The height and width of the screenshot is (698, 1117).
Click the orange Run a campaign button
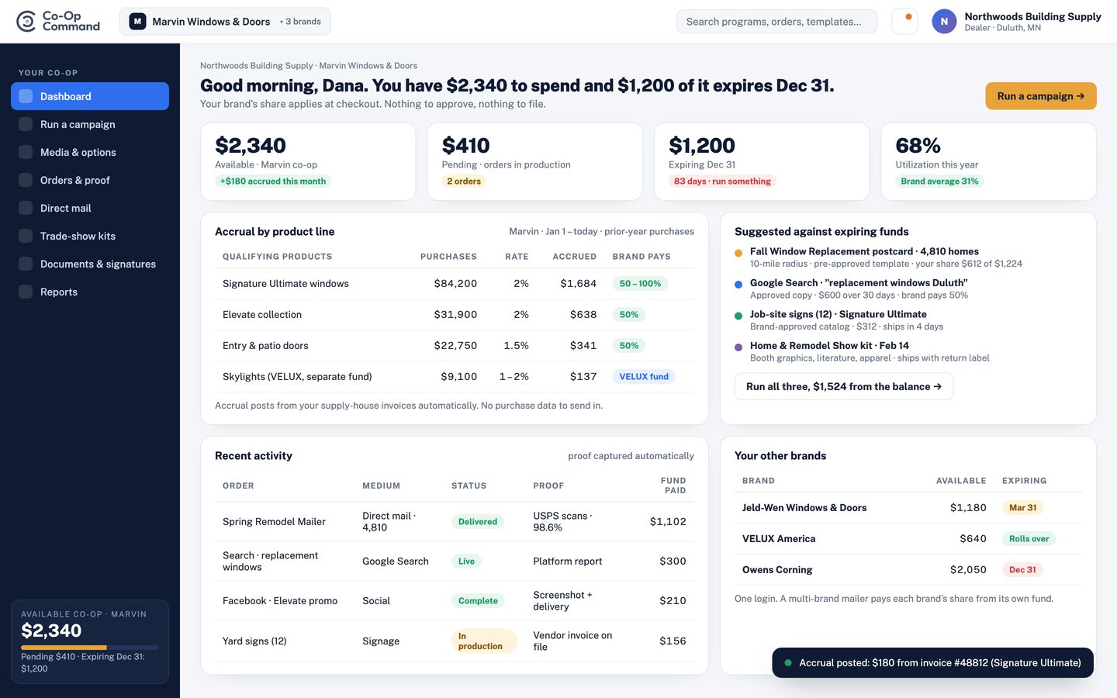click(1041, 96)
